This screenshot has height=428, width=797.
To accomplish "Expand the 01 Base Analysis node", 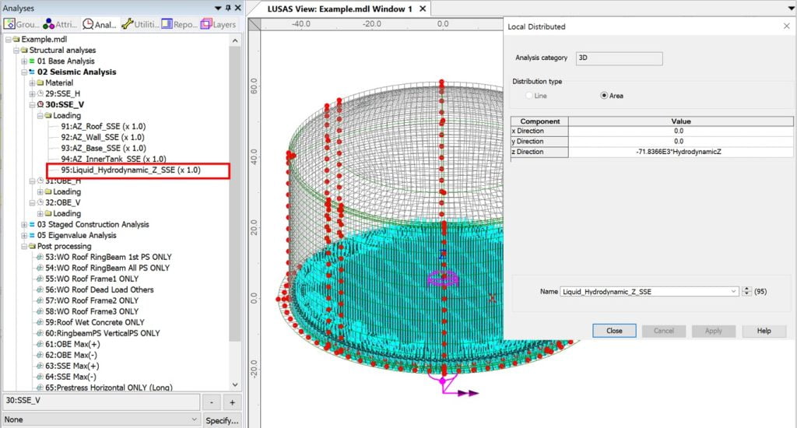I will pyautogui.click(x=24, y=61).
